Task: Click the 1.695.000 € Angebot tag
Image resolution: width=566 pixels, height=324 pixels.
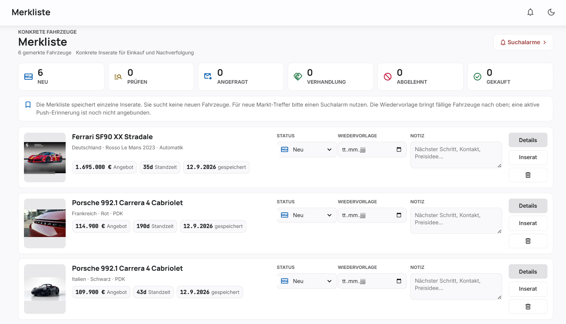Action: pos(104,167)
